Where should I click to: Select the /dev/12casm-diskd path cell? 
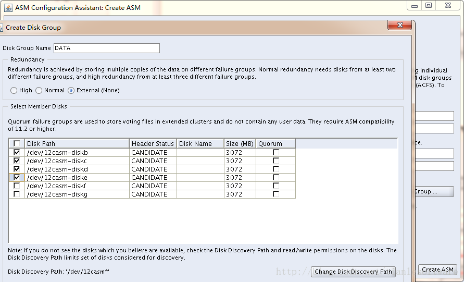(x=77, y=169)
